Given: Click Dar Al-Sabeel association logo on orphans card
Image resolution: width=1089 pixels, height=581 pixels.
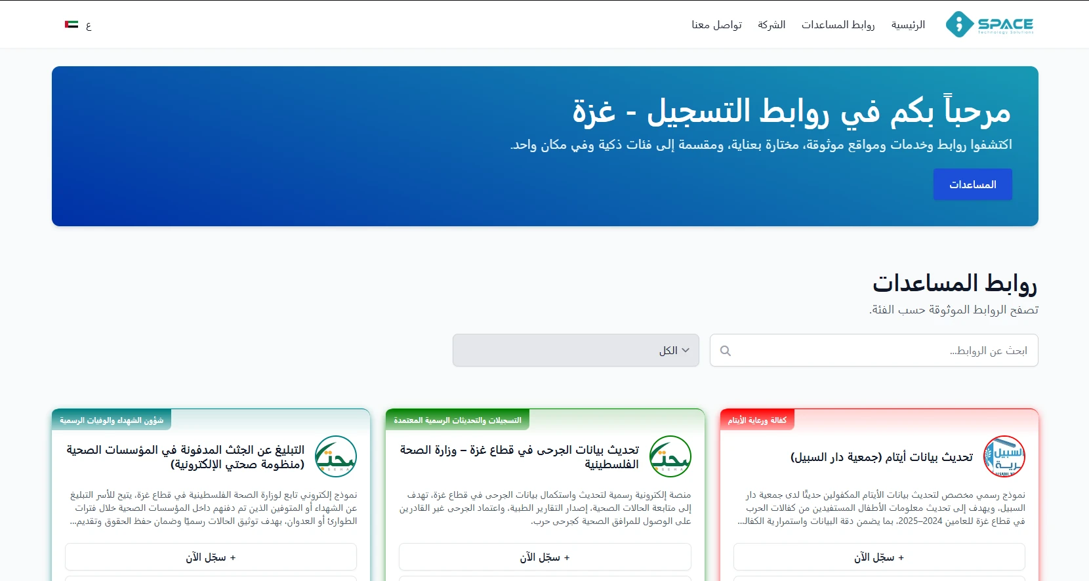Looking at the screenshot, I should [1004, 456].
